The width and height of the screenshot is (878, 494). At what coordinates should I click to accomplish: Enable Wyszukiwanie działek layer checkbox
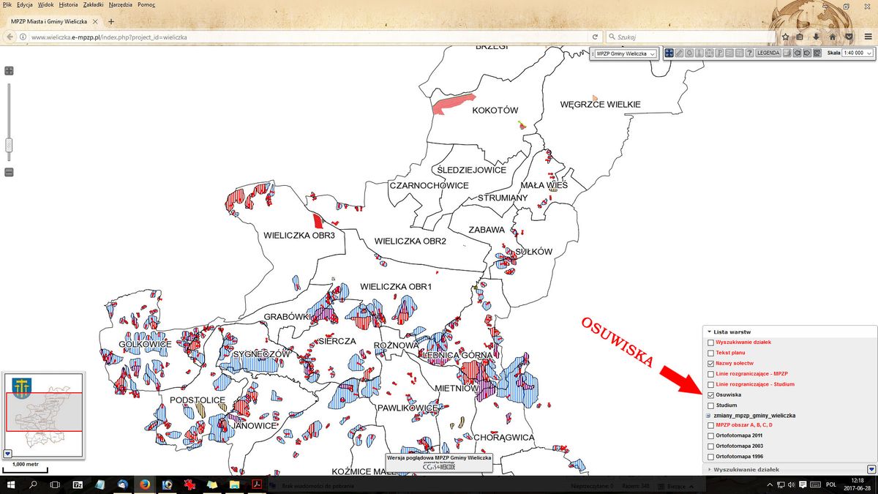(711, 343)
